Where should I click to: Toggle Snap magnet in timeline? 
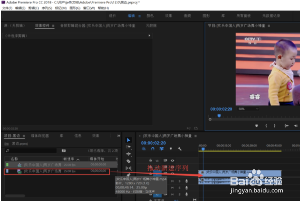(x=153, y=149)
